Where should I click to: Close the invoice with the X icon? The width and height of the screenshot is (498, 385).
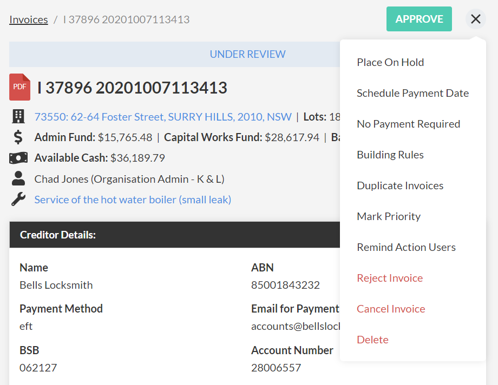coord(475,19)
